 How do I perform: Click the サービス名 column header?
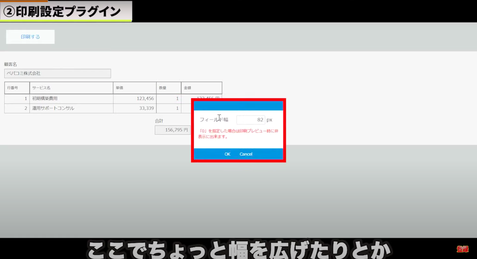coord(71,88)
